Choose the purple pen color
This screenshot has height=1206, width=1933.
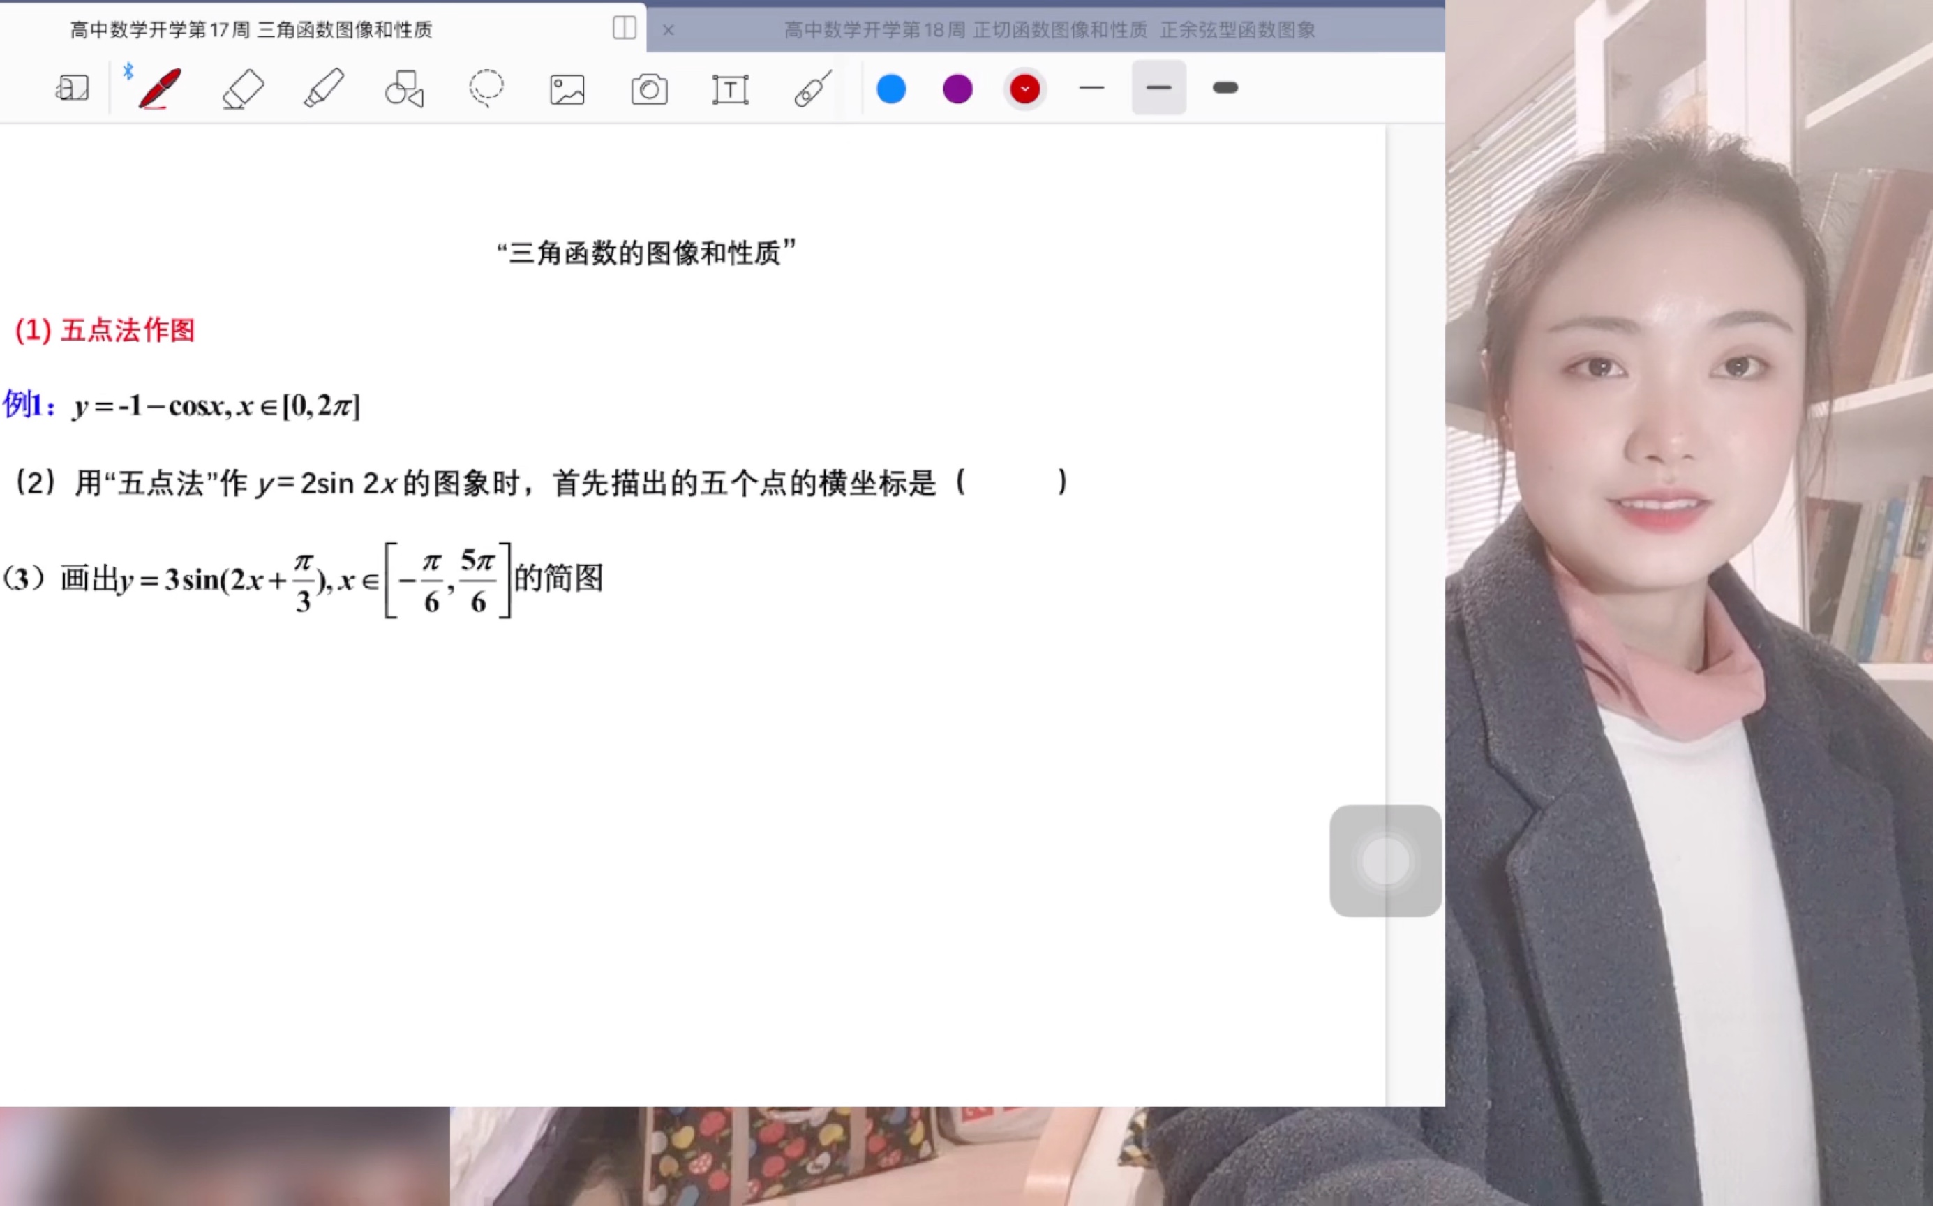pos(957,89)
